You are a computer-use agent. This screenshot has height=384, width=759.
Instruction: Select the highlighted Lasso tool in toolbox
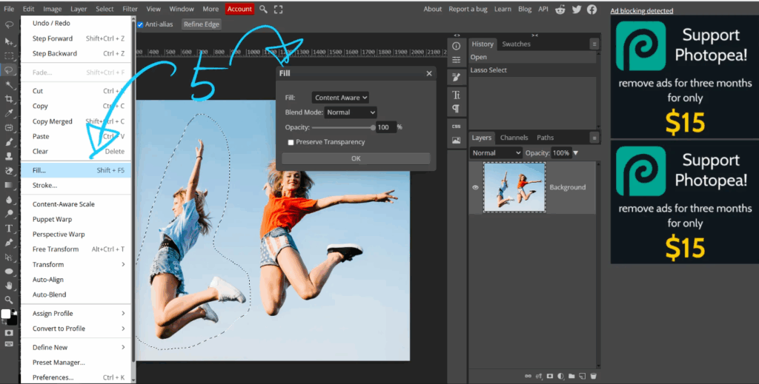point(9,70)
